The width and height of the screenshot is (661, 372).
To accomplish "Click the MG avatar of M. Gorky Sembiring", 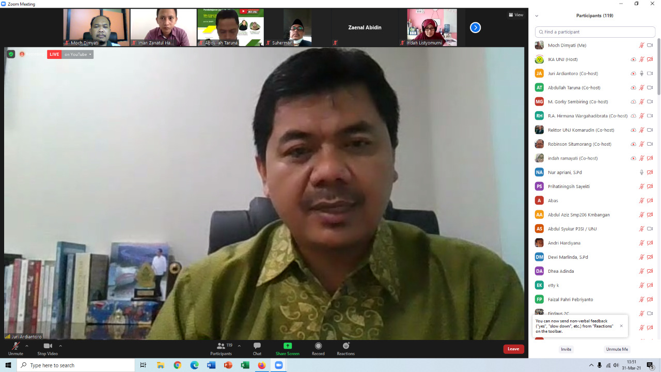I will click(x=539, y=102).
